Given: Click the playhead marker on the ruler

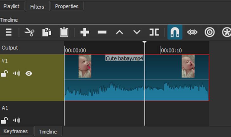Looking at the screenshot, I should click(145, 42).
